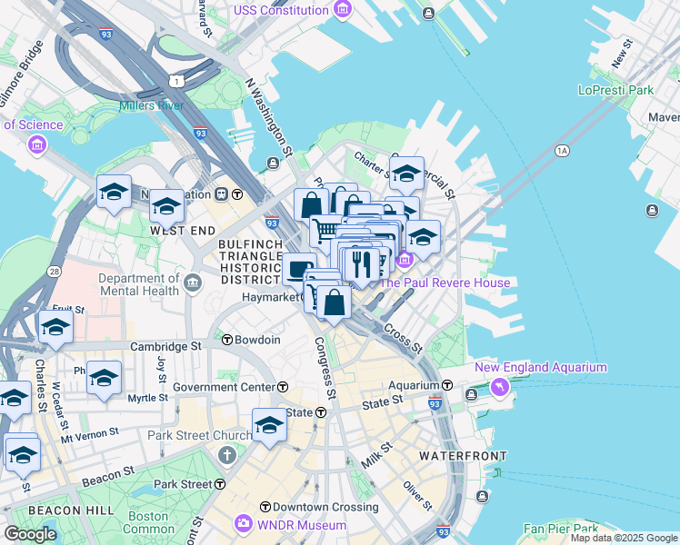
Task: Select the Park Street T station icon
Action: pos(220,484)
